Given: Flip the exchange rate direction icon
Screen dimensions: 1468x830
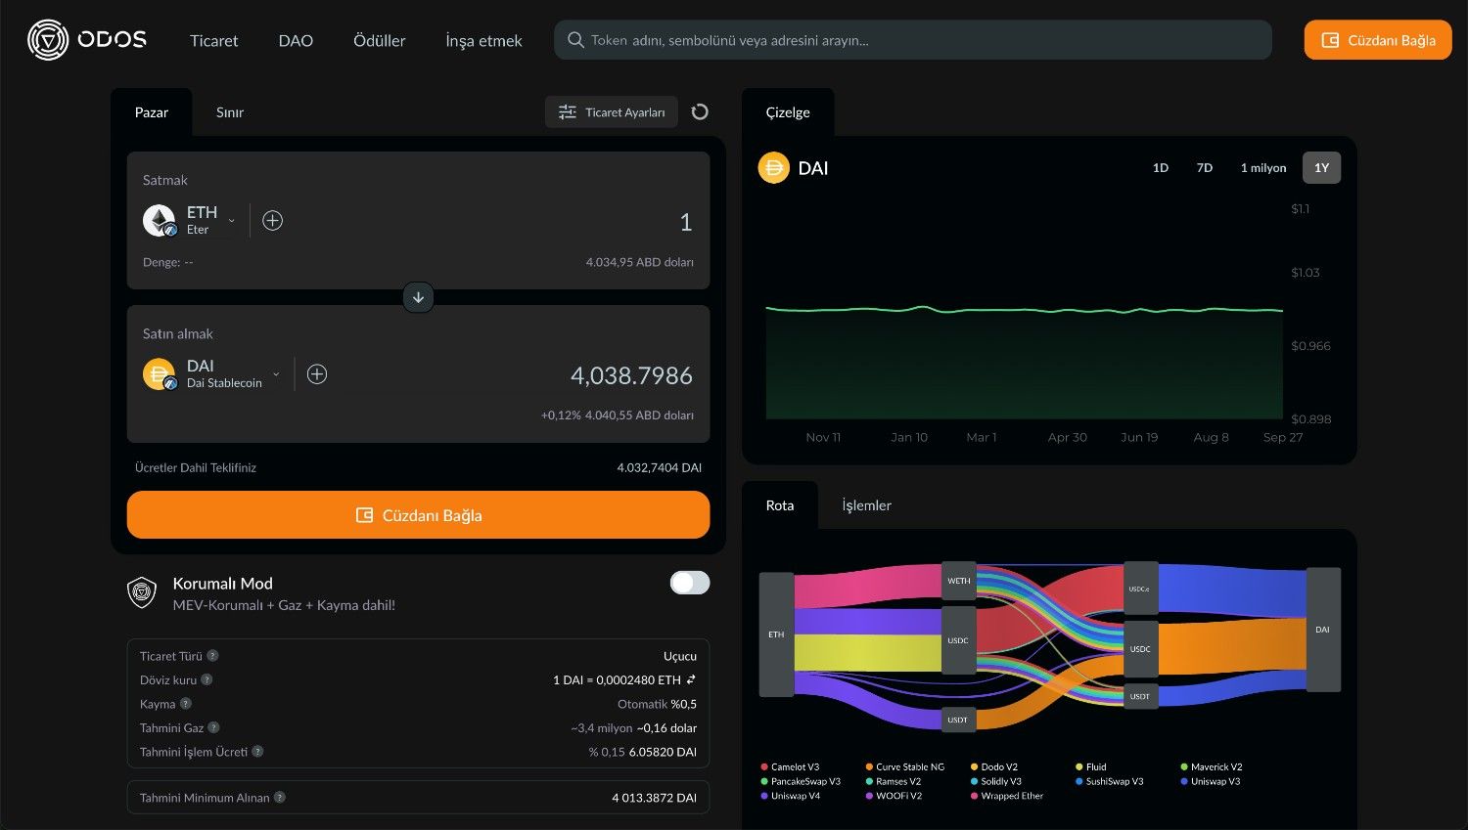Looking at the screenshot, I should (x=691, y=679).
